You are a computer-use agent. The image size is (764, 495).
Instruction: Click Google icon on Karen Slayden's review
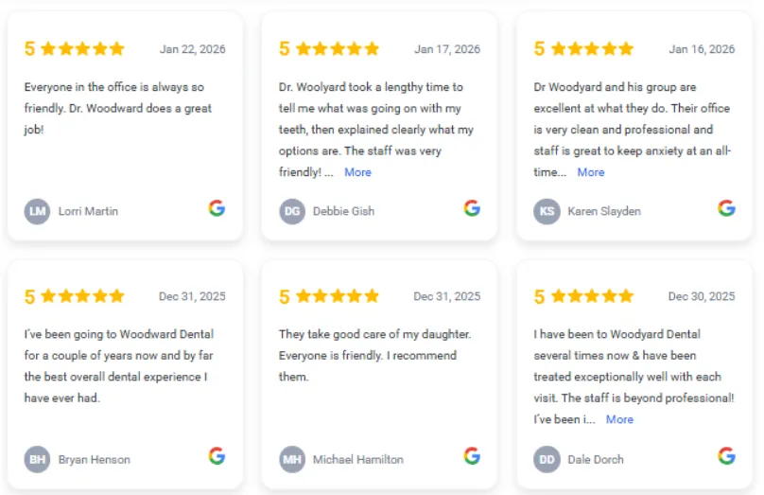726,208
